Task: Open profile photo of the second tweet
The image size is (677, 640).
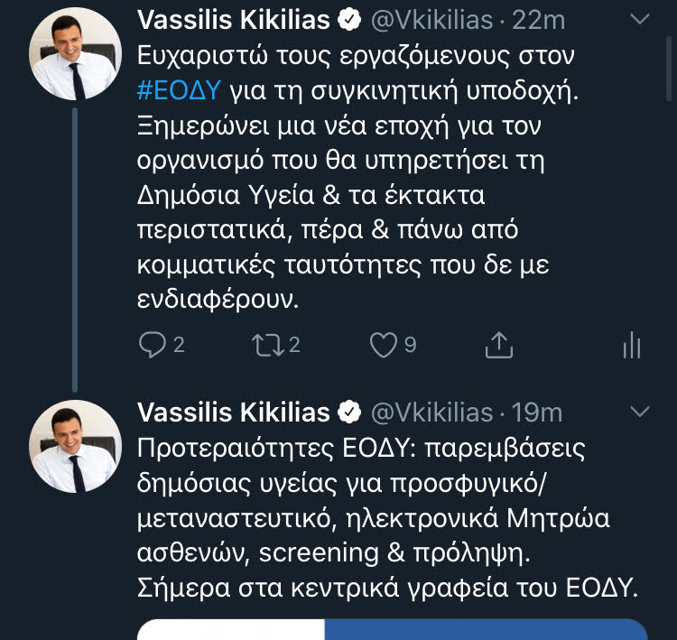Action: click(76, 447)
